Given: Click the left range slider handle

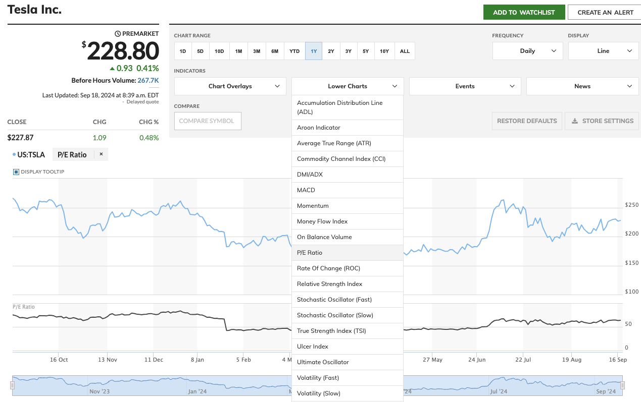Looking at the screenshot, I should 13,385.
